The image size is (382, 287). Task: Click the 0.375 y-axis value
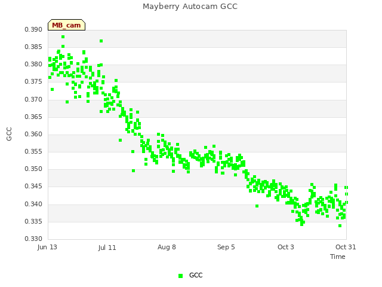[x=33, y=81]
